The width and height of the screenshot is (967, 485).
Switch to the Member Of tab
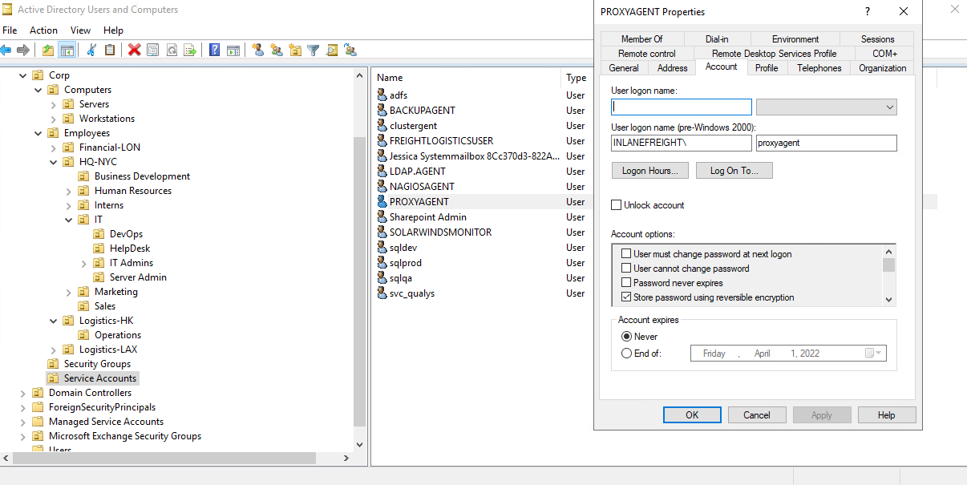(641, 38)
